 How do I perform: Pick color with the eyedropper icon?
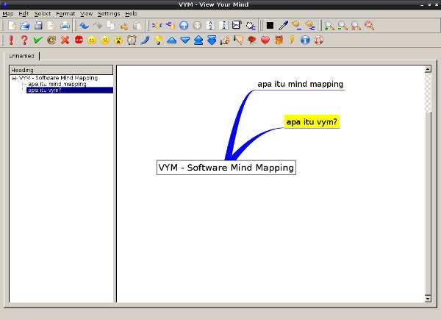point(283,26)
